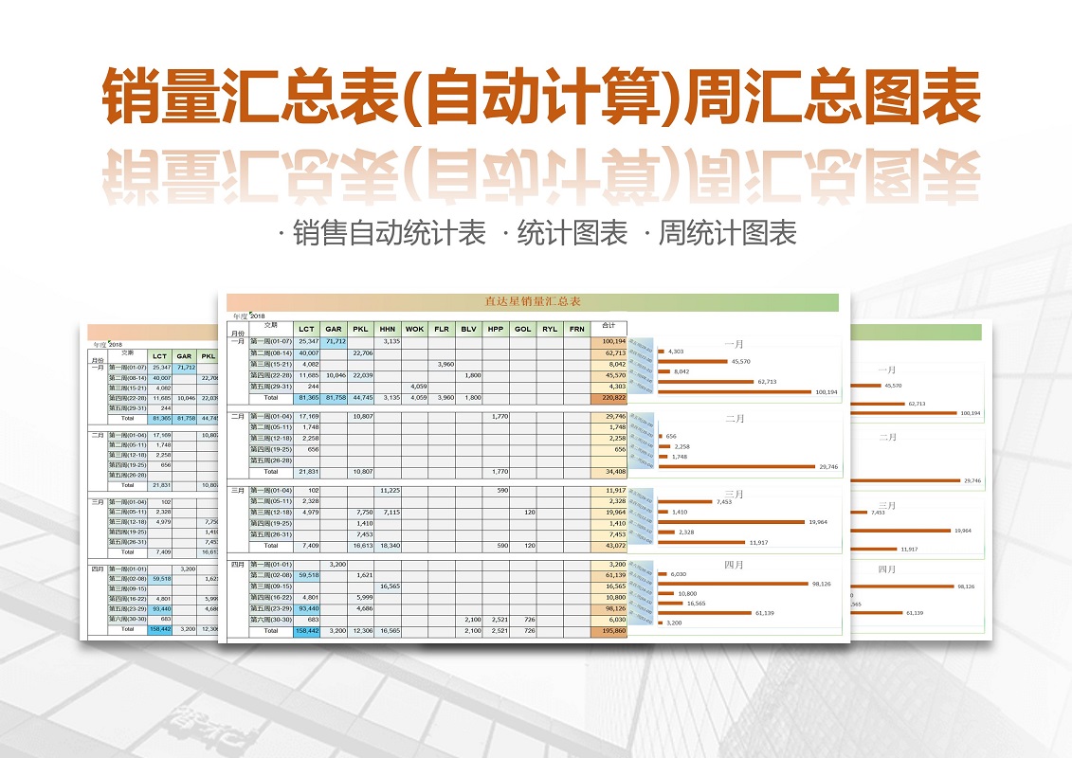Click the 销售自动统计表 subtitle text
The width and height of the screenshot is (1072, 758).
390,233
